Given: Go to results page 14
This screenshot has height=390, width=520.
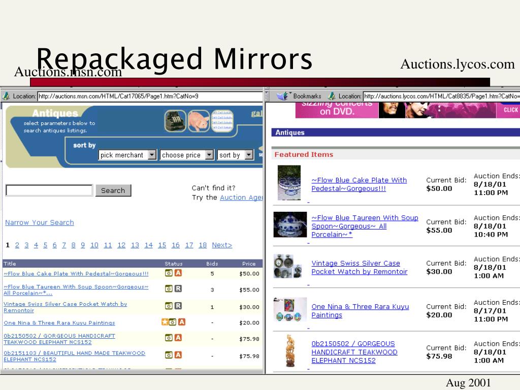Looking at the screenshot, I should [149, 245].
